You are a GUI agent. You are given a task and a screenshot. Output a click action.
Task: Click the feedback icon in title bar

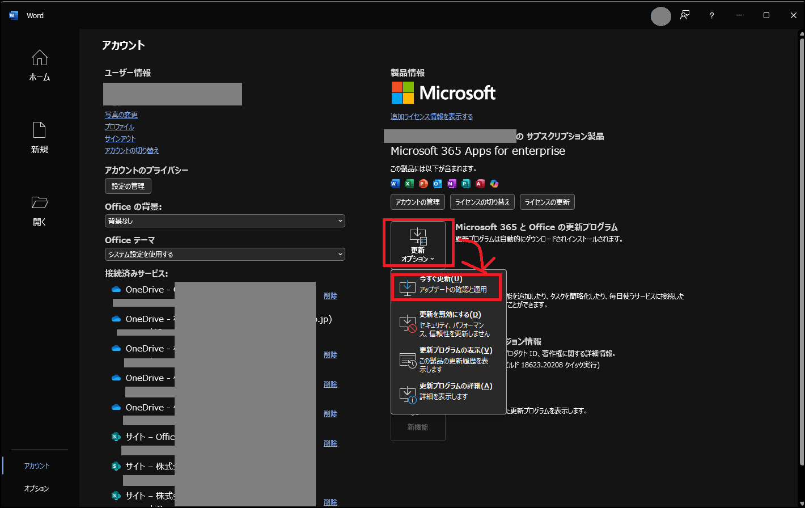pyautogui.click(x=685, y=15)
